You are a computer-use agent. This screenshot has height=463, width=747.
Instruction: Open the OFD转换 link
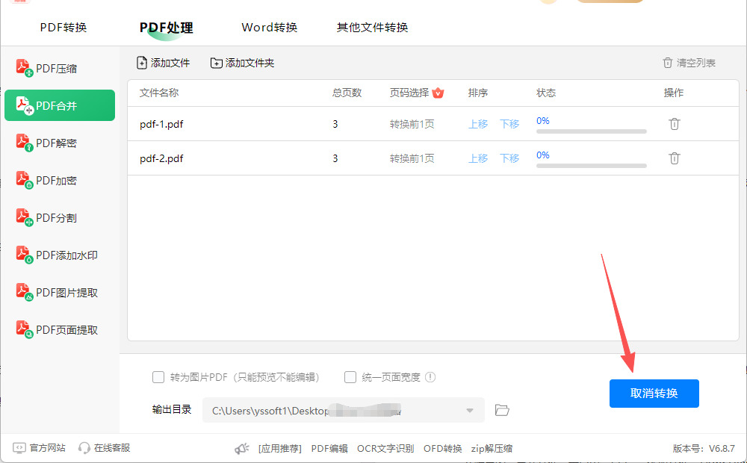[x=442, y=448]
